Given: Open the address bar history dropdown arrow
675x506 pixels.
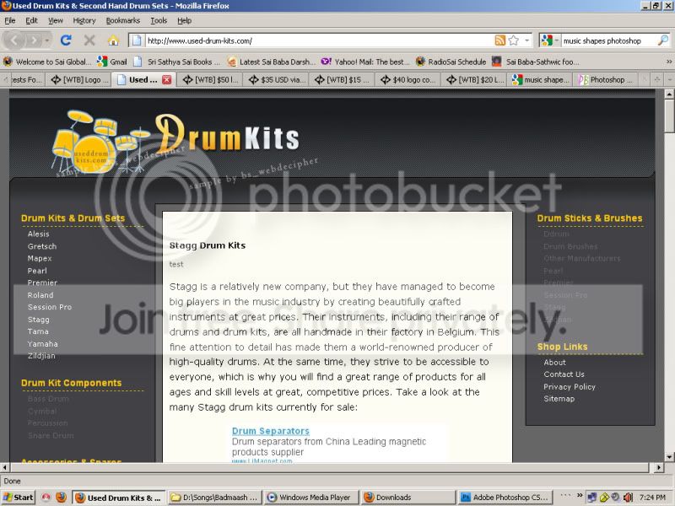Looking at the screenshot, I should 526,40.
